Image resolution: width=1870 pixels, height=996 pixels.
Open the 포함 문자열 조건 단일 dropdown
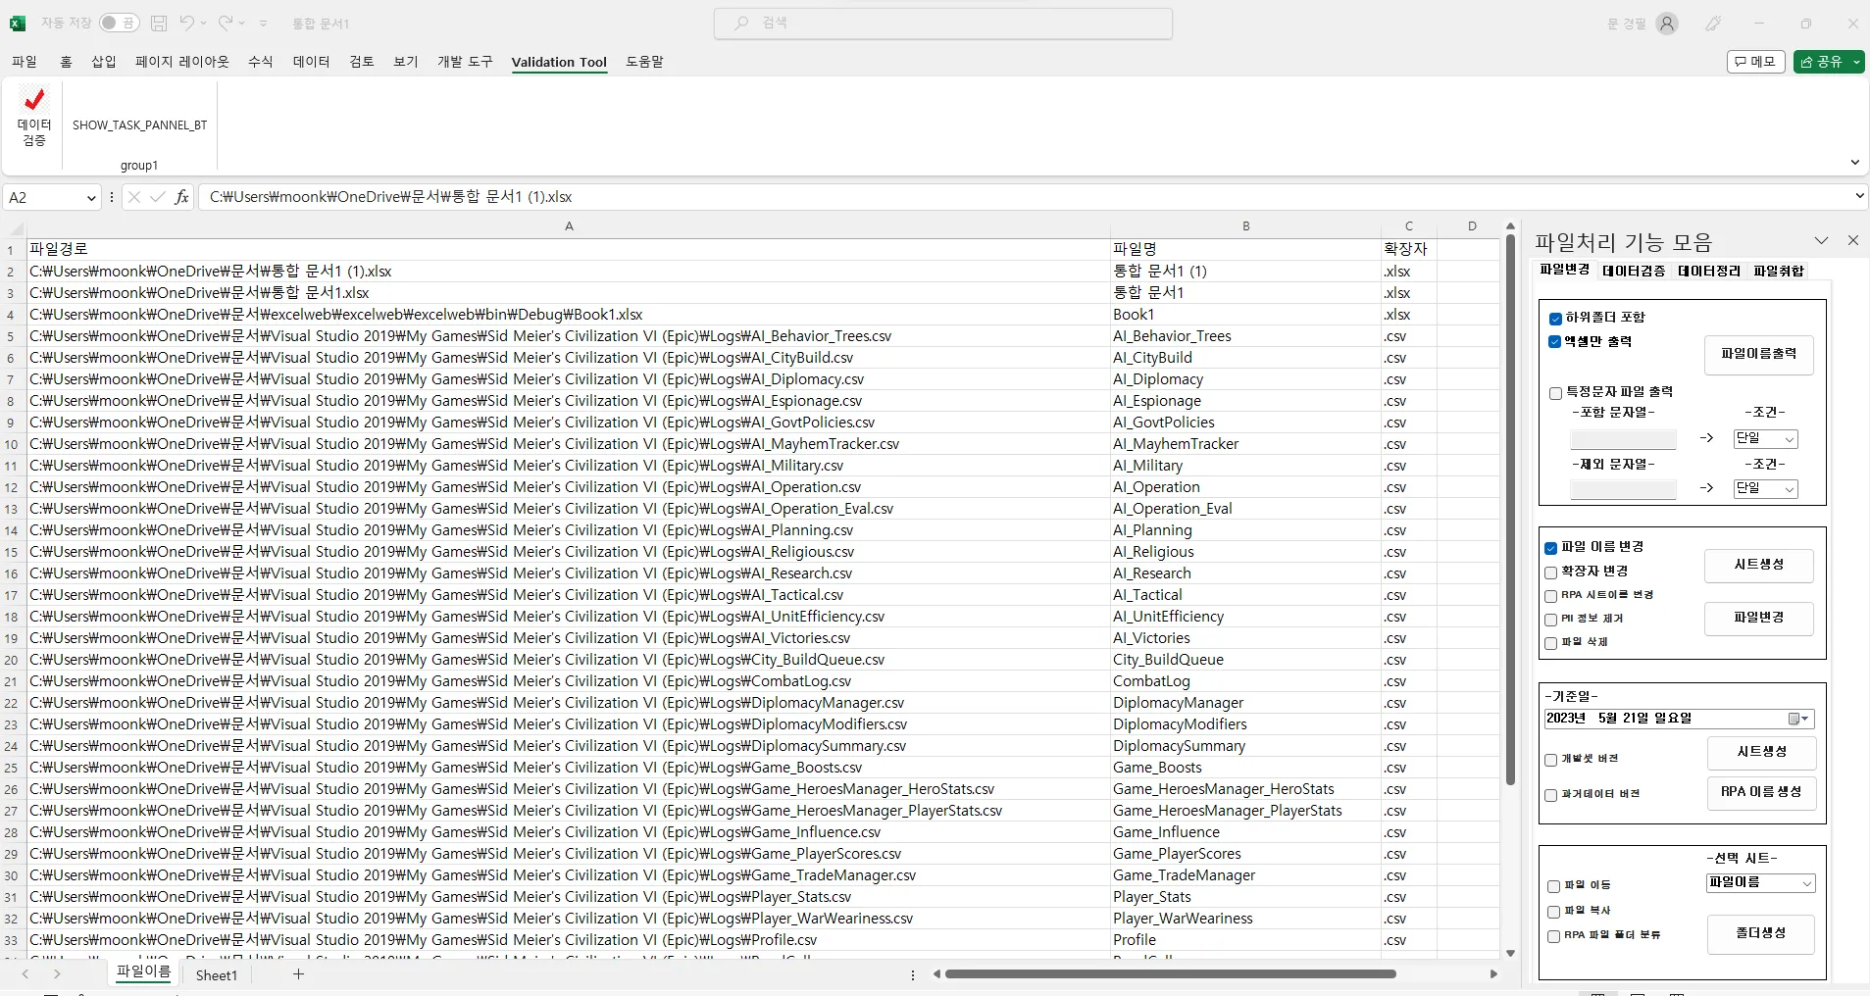point(1789,439)
